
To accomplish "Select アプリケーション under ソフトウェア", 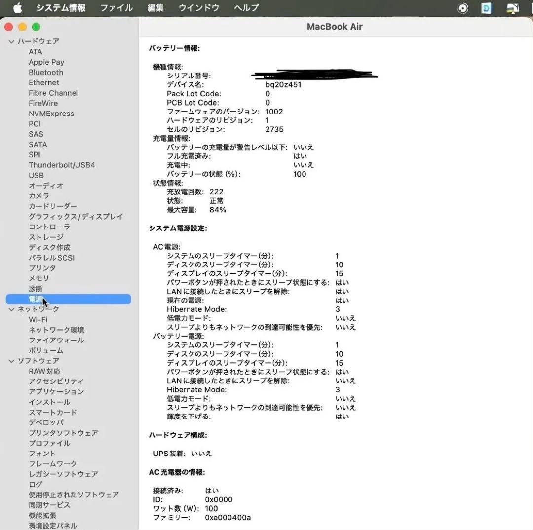I will pyautogui.click(x=57, y=391).
